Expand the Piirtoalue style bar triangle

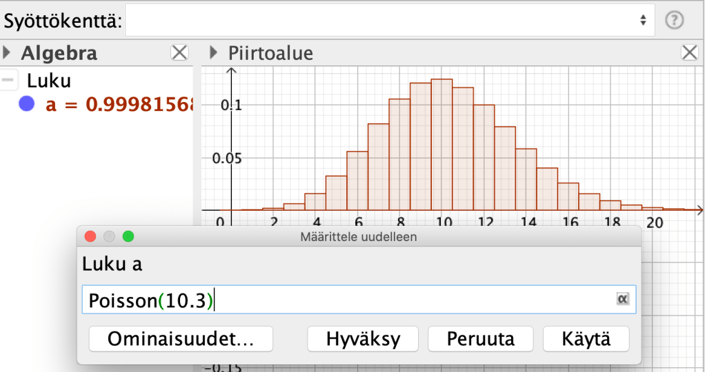point(214,52)
